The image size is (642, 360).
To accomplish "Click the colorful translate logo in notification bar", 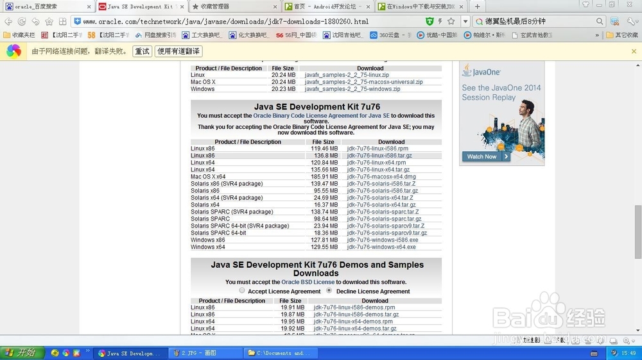I will 13,51.
